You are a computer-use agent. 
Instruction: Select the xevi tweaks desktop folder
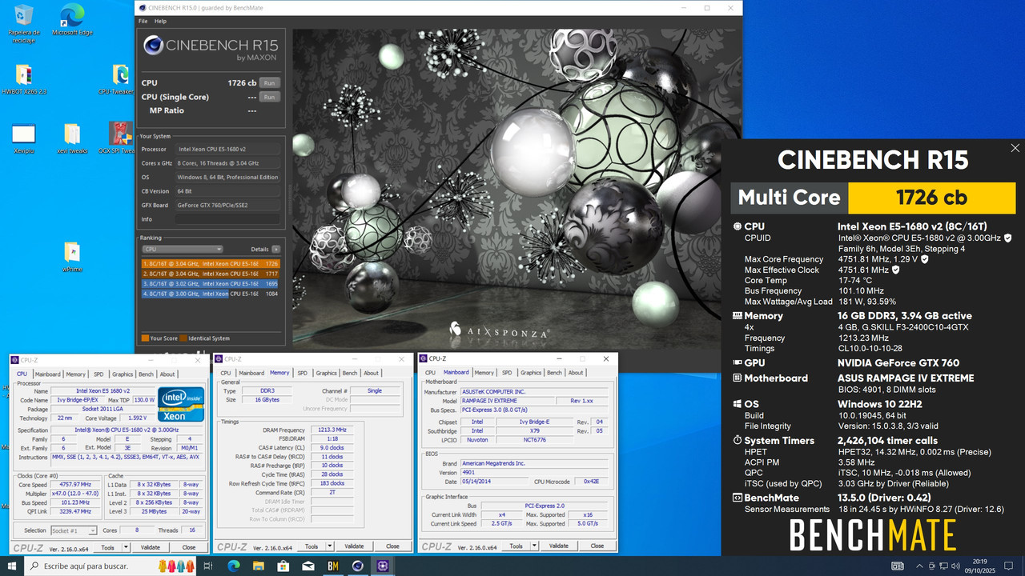pos(72,138)
